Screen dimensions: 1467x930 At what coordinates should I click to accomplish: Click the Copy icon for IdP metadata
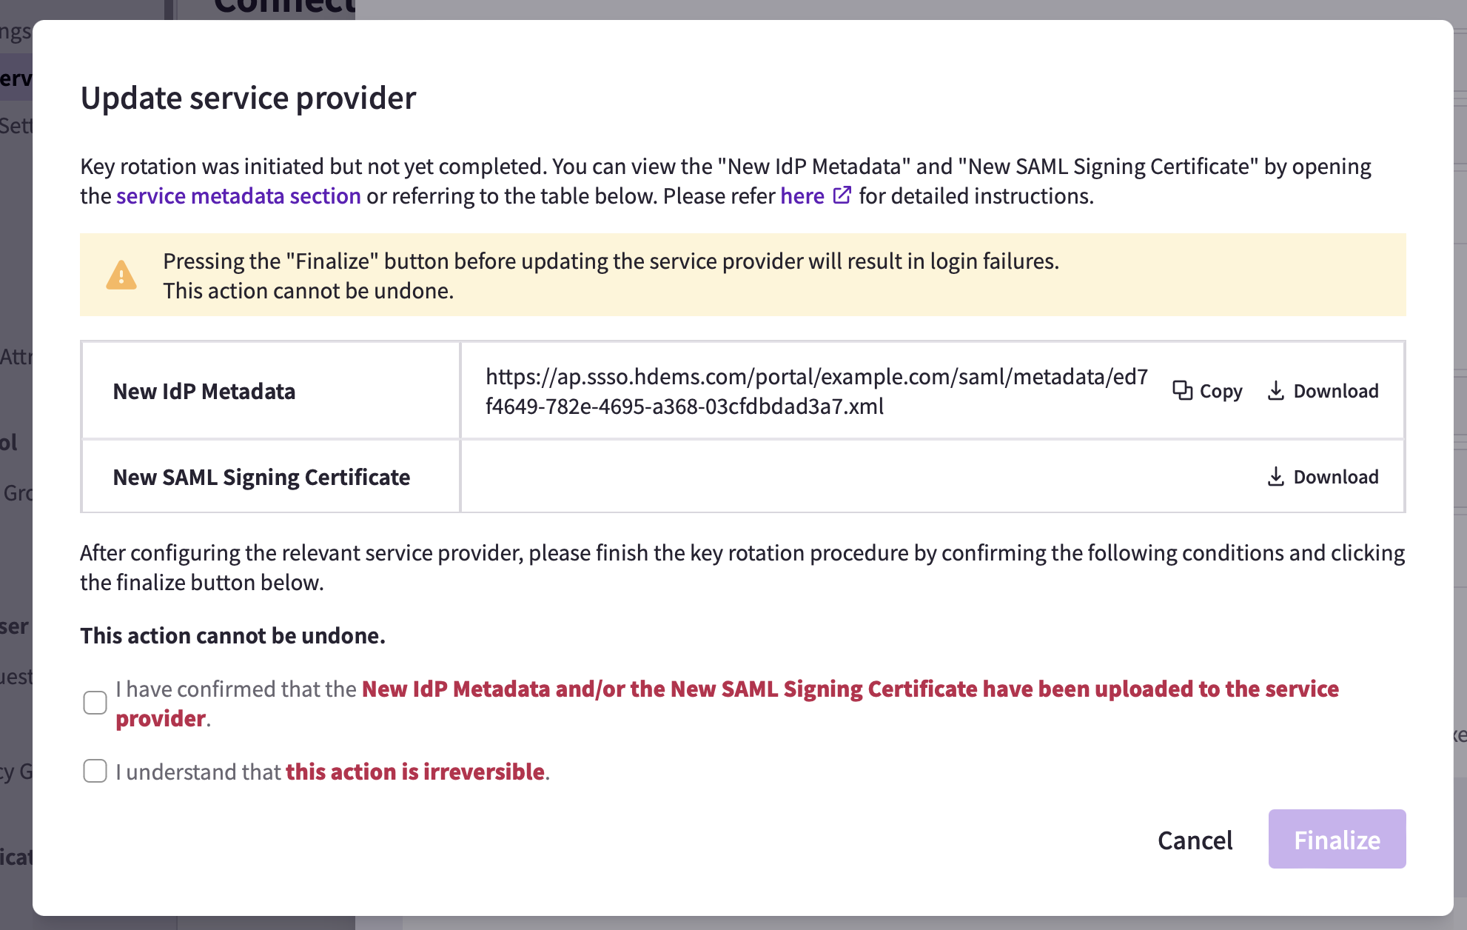[1183, 390]
